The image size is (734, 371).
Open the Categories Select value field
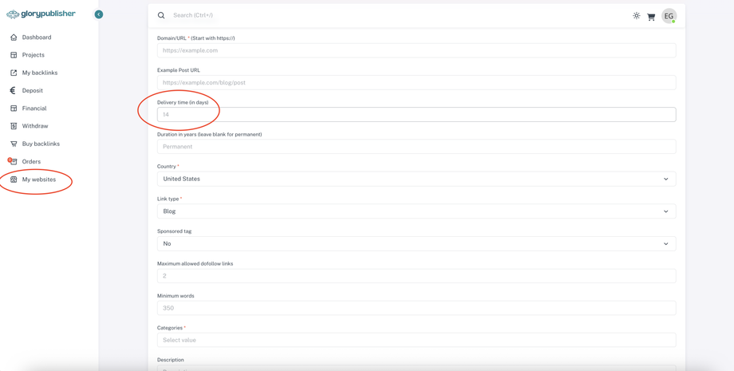tap(416, 340)
